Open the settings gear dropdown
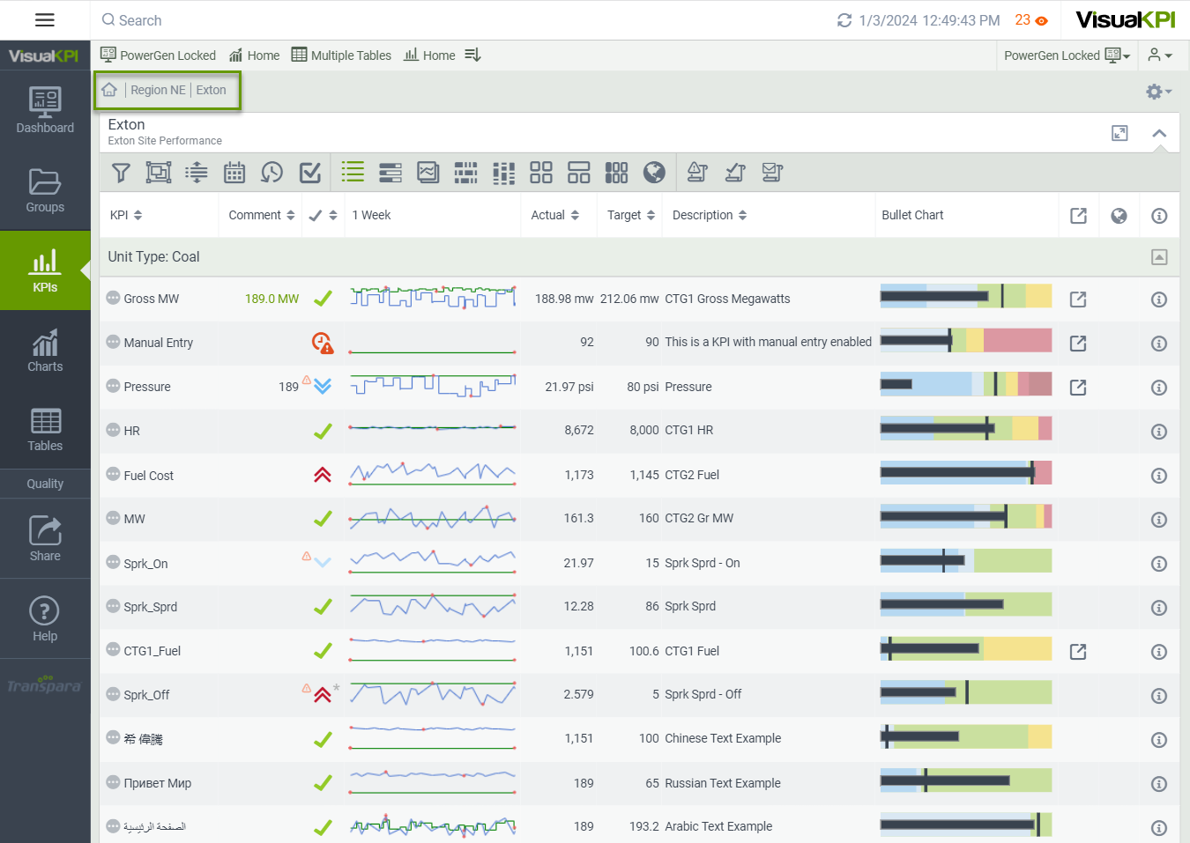Viewport: 1190px width, 843px height. 1158,92
